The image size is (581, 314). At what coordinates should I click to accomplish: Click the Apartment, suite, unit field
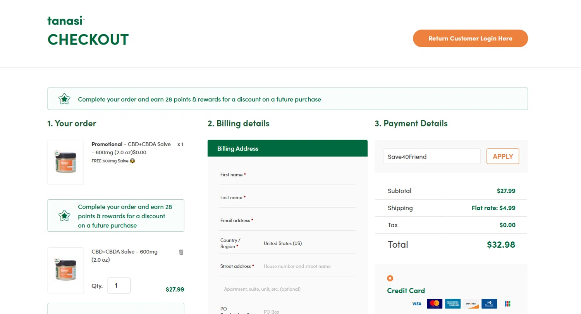coord(287,289)
